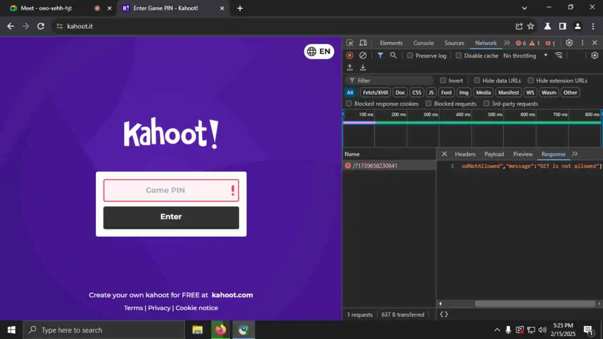Open the Chrome profile avatar
Image resolution: width=603 pixels, height=339 pixels.
(x=578, y=26)
